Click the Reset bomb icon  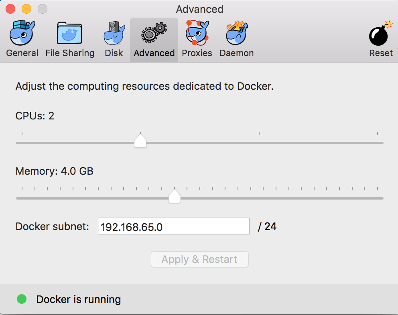click(381, 33)
